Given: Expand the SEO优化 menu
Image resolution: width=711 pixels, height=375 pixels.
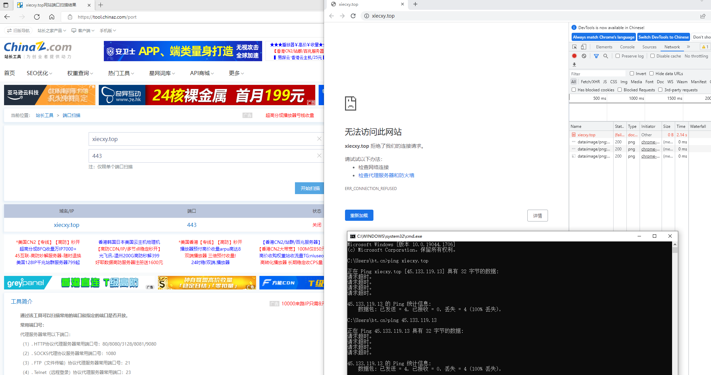Looking at the screenshot, I should tap(39, 73).
